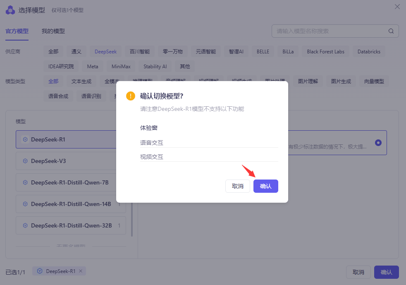Focus the model name search field

point(335,31)
